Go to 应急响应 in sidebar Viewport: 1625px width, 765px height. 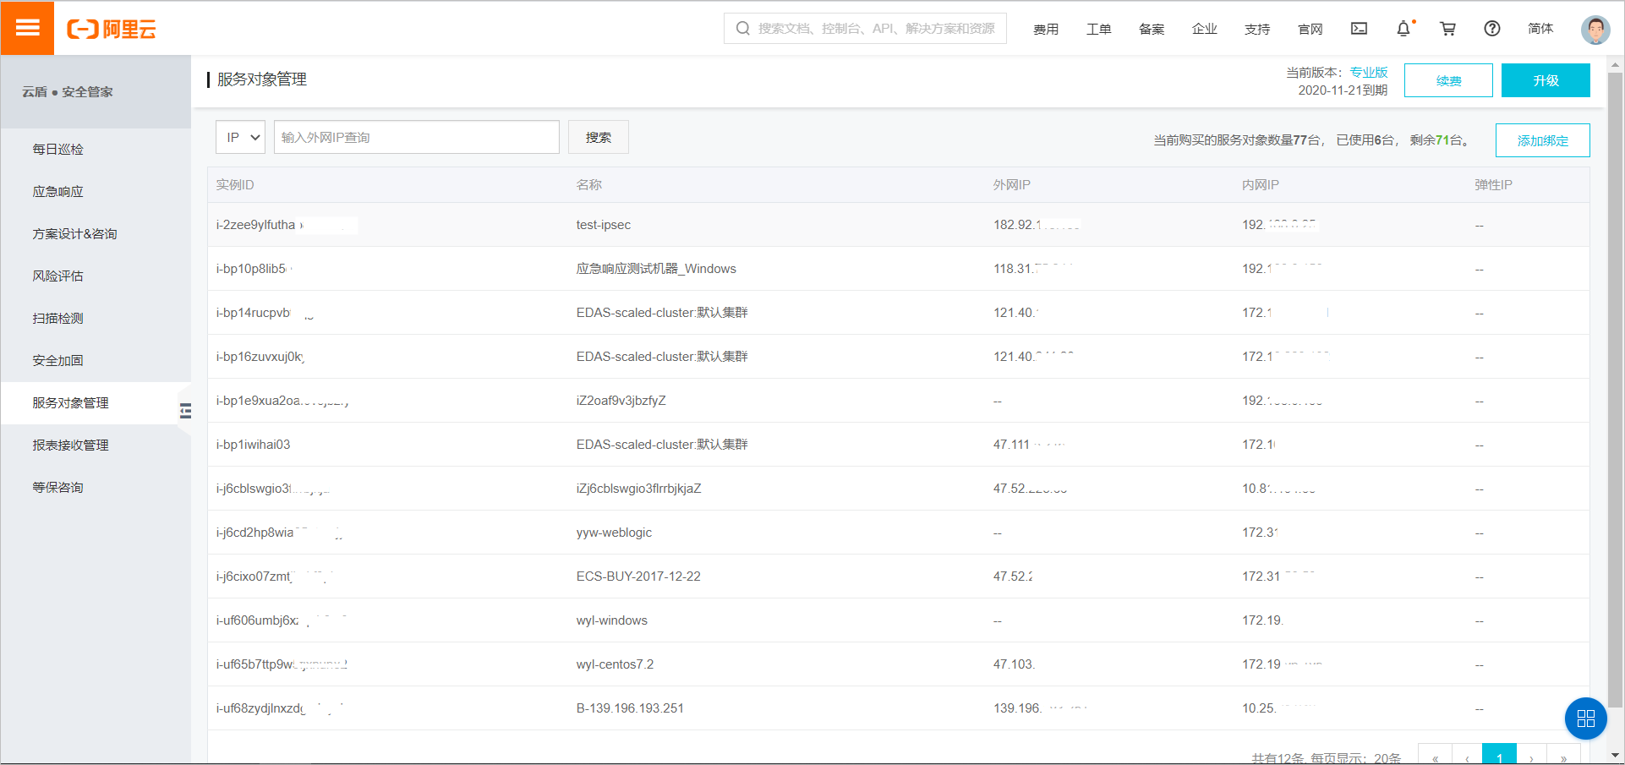pos(96,191)
